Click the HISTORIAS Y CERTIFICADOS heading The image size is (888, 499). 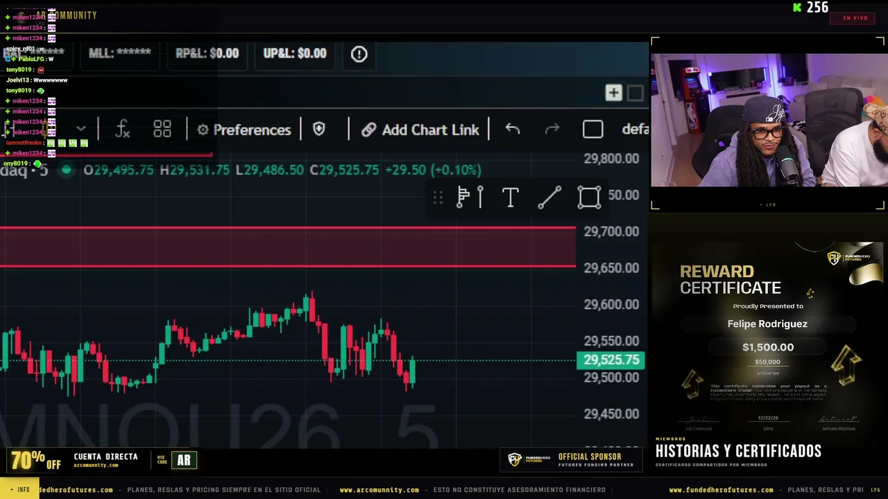738,451
